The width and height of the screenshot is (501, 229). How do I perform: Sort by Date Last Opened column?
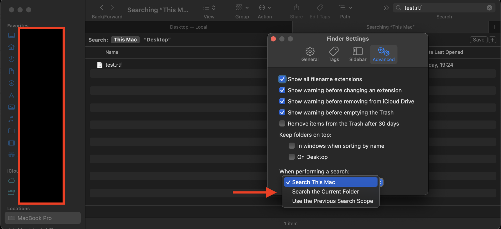(x=445, y=52)
